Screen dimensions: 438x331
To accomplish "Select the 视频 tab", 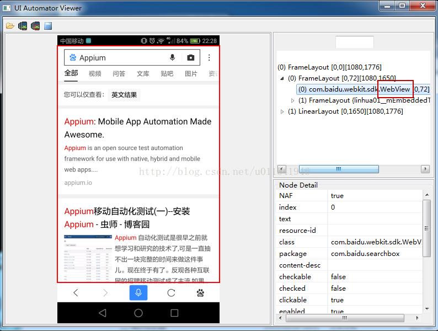I will (95, 73).
